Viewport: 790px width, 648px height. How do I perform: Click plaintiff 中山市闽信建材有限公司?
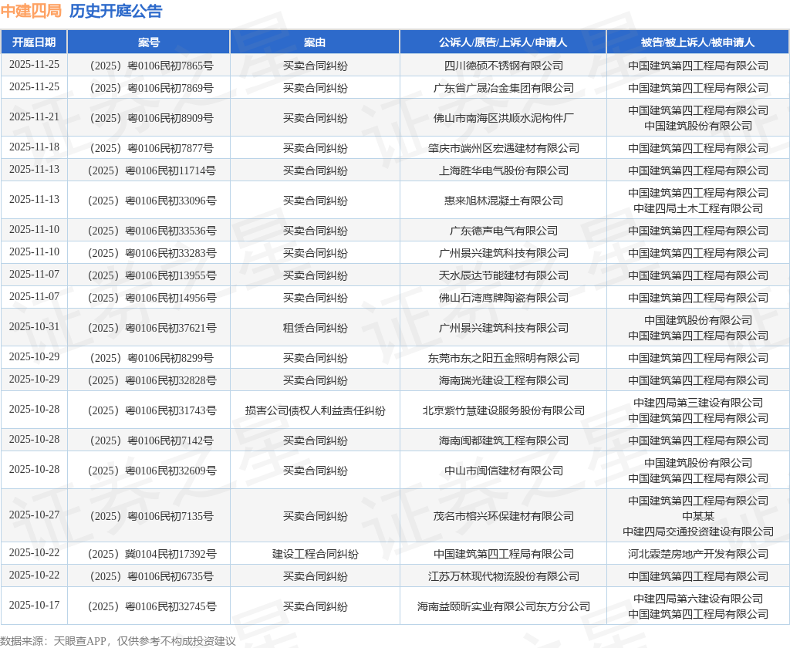pyautogui.click(x=503, y=471)
